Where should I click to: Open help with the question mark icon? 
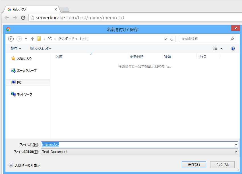point(233,49)
